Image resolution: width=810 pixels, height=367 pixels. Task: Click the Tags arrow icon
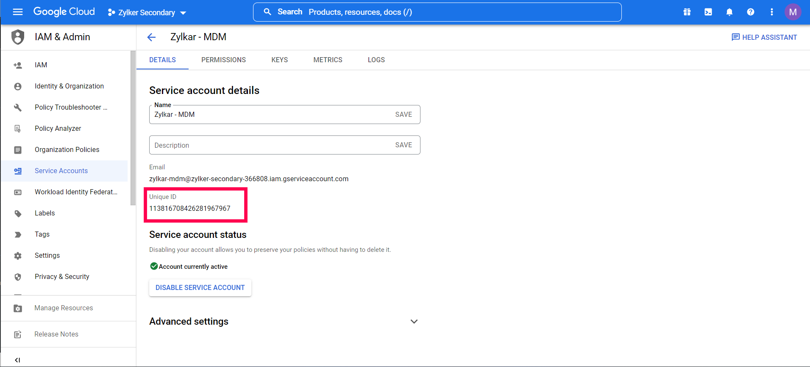(x=18, y=235)
